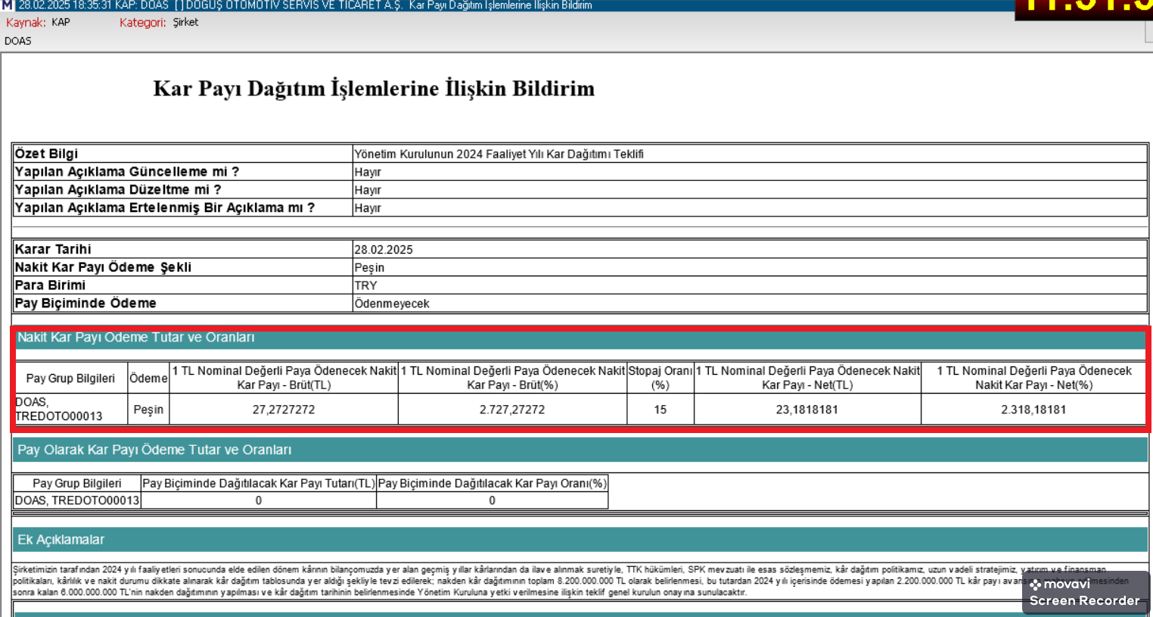The height and width of the screenshot is (617, 1153).
Task: Click the window title bar announcement text
Action: [x=305, y=5]
